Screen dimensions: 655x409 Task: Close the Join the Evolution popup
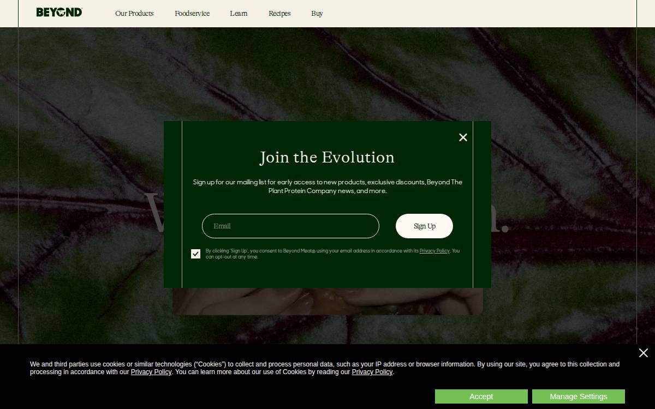pos(463,137)
